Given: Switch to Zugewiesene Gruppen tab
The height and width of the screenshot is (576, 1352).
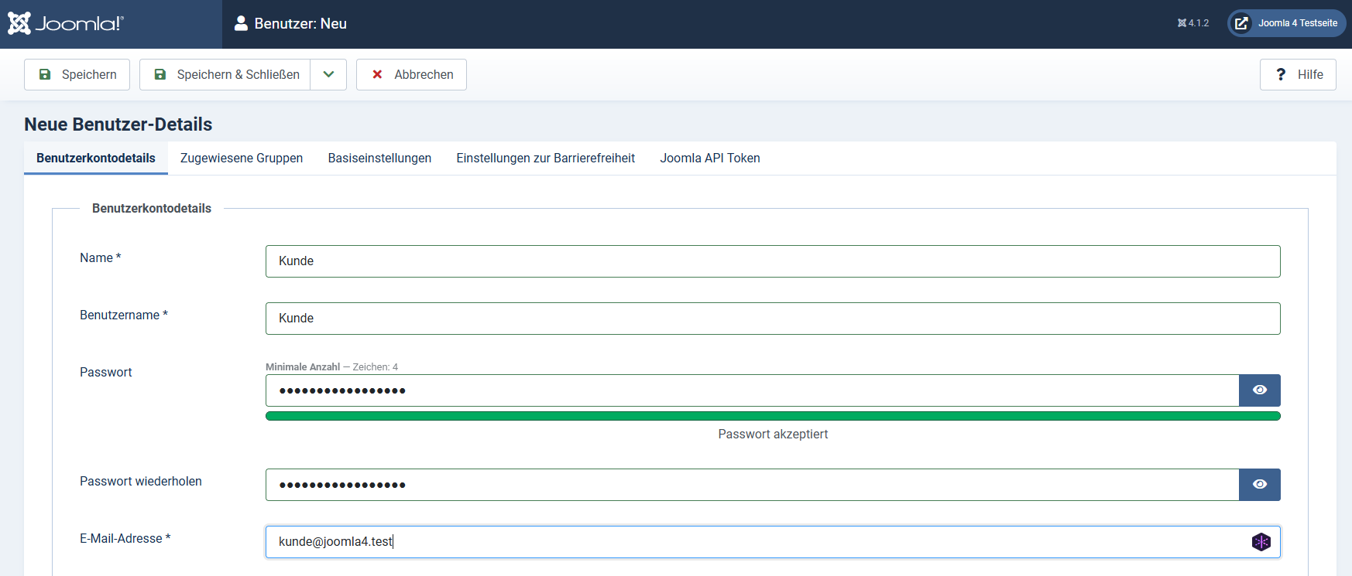Looking at the screenshot, I should [242, 158].
